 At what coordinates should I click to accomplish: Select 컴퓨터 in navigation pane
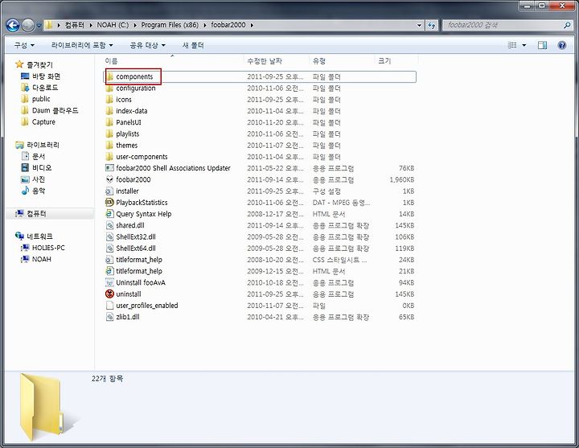[31, 213]
